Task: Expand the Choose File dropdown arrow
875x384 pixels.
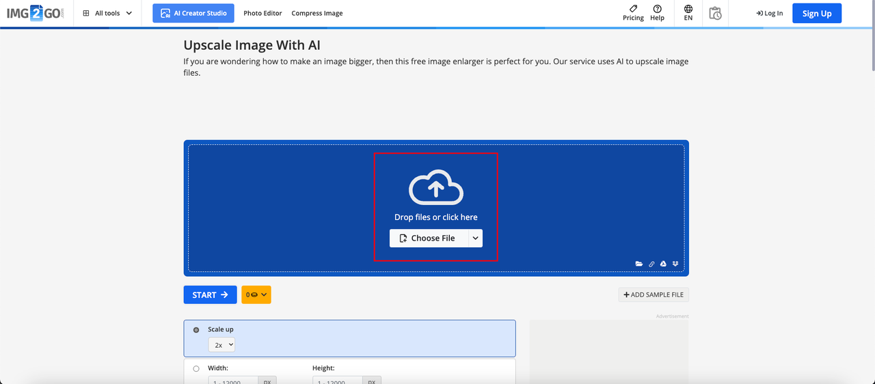Action: 476,238
